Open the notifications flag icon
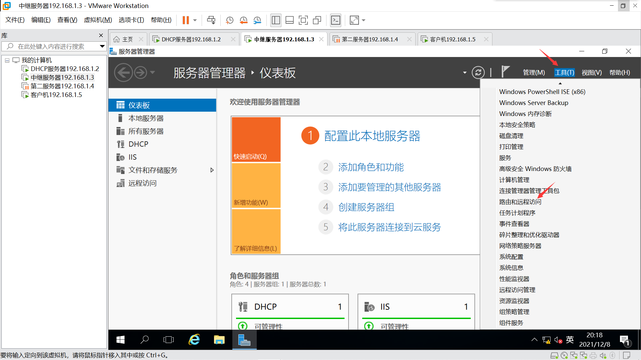Screen dimensions: 641x360 pyautogui.click(x=505, y=72)
